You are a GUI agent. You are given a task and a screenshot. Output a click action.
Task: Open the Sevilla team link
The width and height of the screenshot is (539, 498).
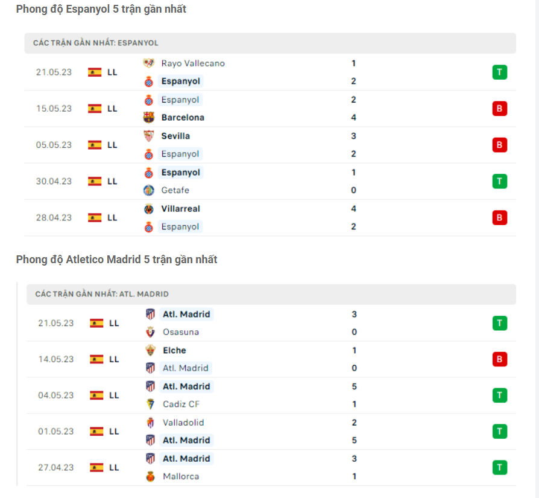coord(175,136)
